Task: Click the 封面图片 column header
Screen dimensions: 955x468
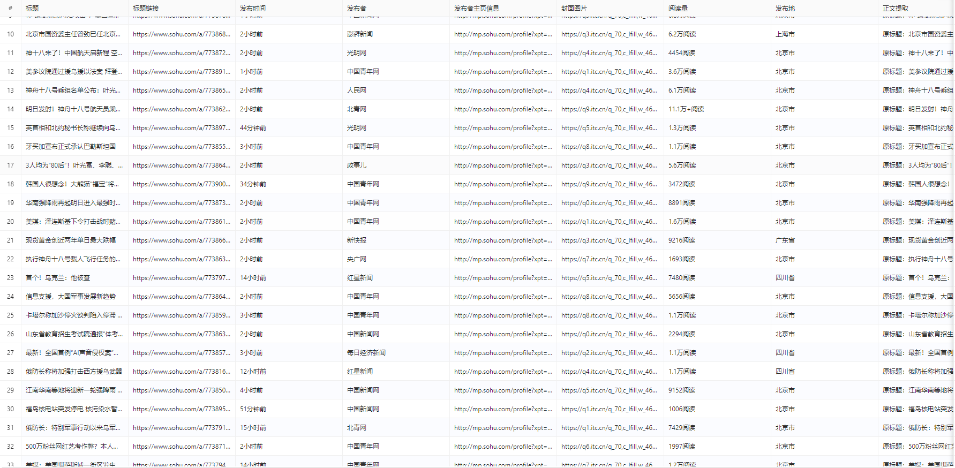Action: pos(574,8)
